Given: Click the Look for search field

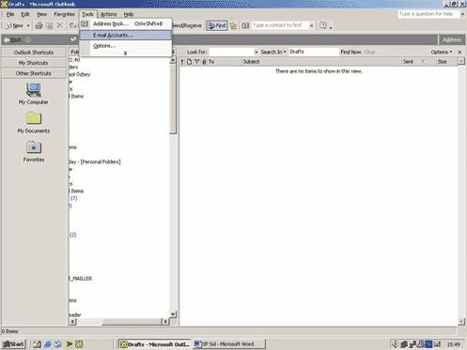Looking at the screenshot, I should [x=231, y=52].
